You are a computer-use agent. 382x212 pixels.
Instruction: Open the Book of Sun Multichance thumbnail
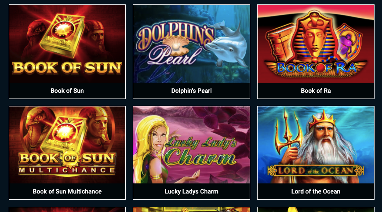coord(67,145)
